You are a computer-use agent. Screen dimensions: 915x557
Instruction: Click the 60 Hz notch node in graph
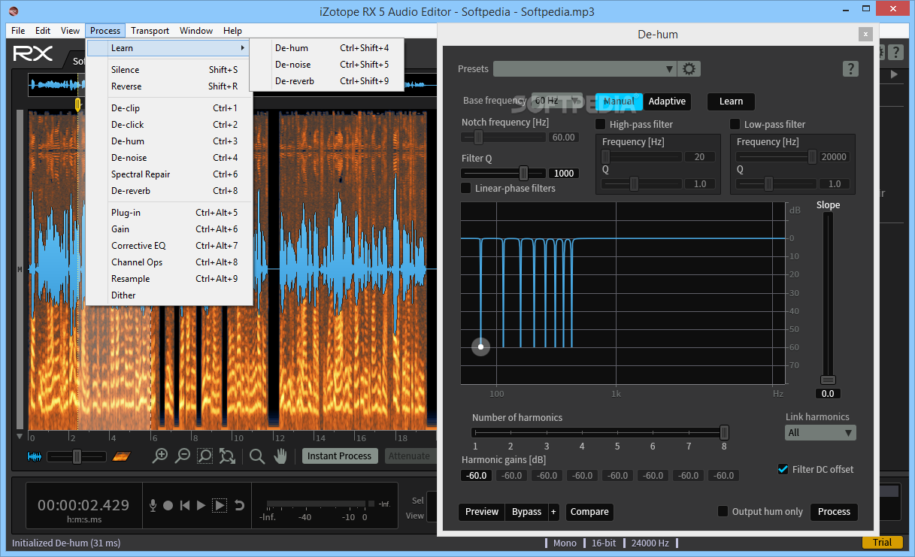480,347
